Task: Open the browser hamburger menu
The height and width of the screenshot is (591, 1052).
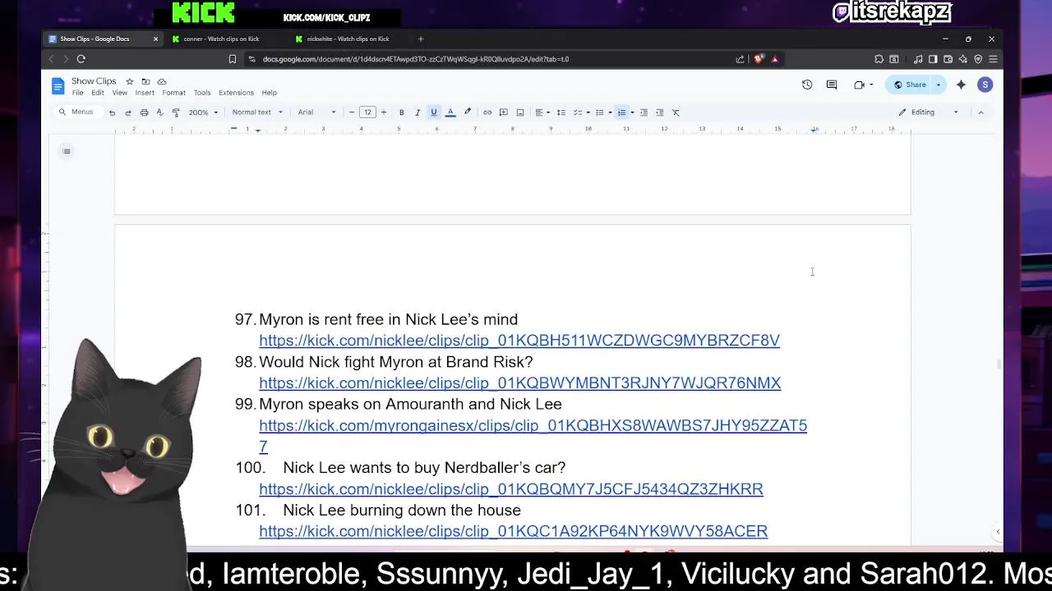Action: tap(993, 59)
